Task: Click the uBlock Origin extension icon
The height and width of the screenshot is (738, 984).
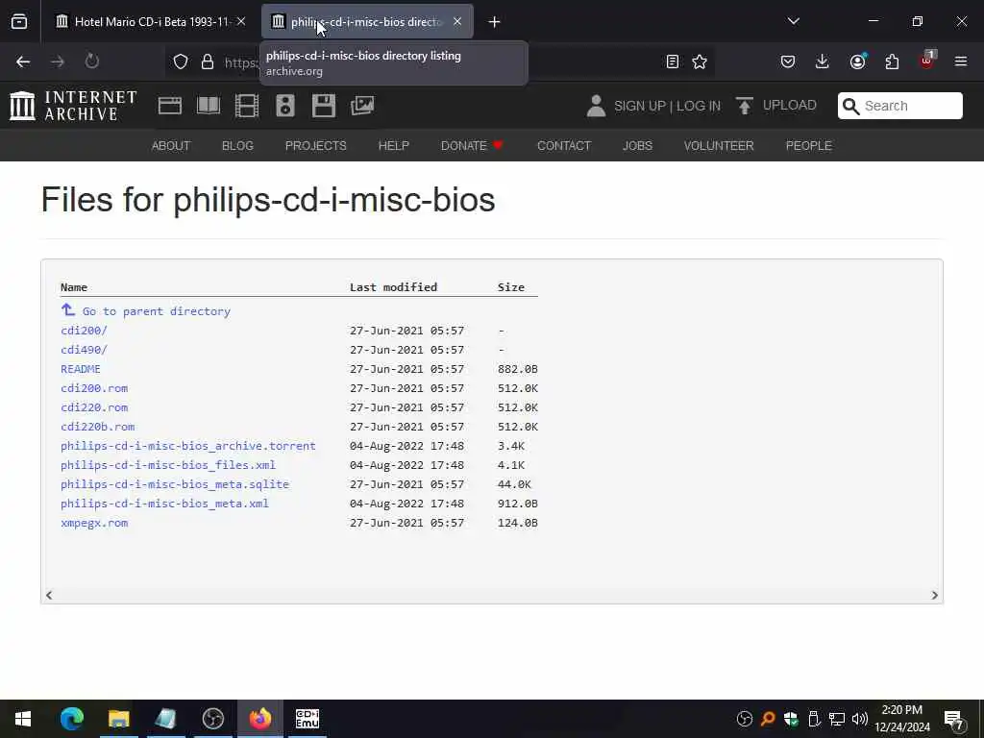Action: tap(927, 61)
